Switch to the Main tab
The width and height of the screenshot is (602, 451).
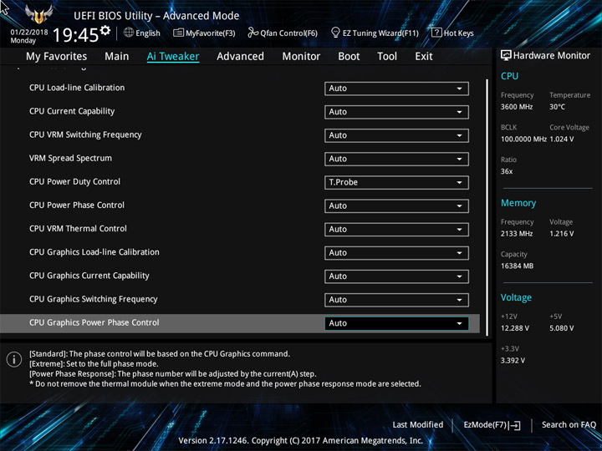pyautogui.click(x=117, y=57)
